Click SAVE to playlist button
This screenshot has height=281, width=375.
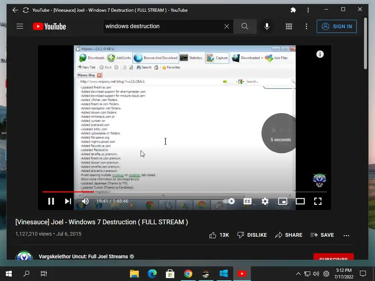(322, 235)
